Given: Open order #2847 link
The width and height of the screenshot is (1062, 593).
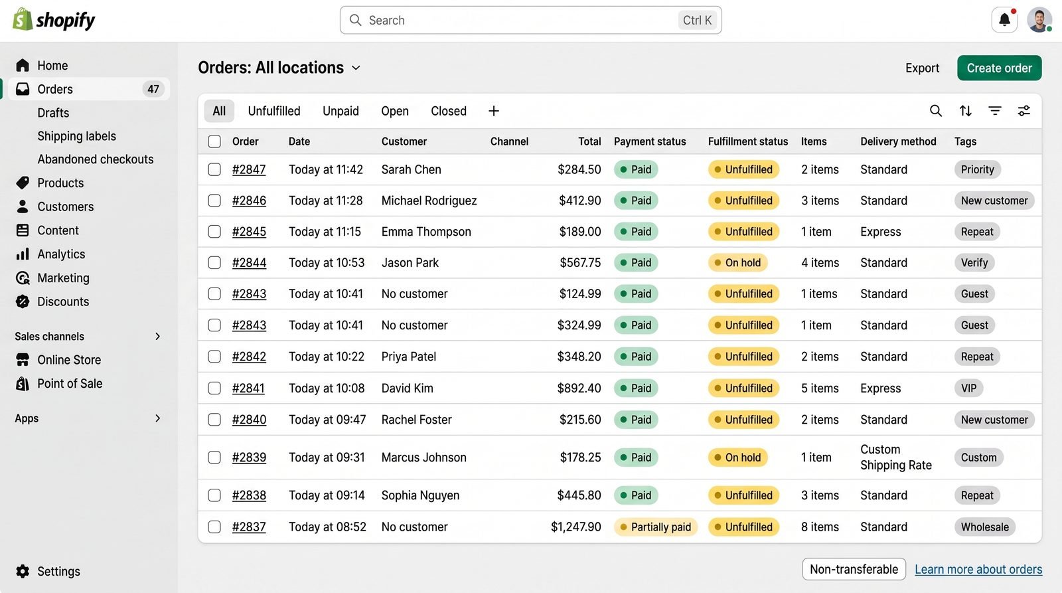Looking at the screenshot, I should (x=249, y=169).
